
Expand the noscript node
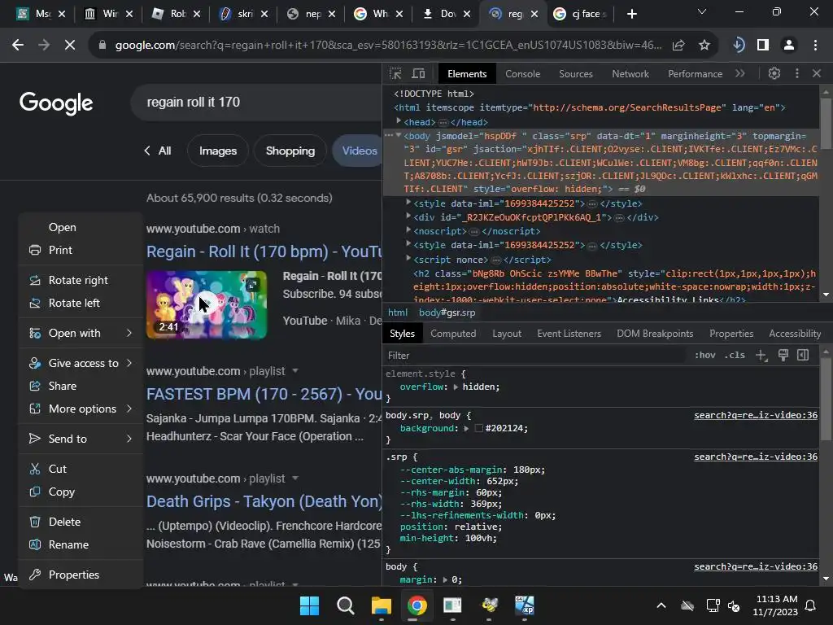coord(408,230)
